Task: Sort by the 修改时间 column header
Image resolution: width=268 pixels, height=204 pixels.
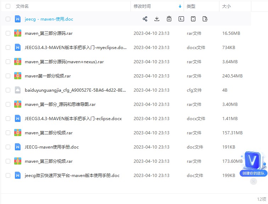Action: [x=142, y=6]
